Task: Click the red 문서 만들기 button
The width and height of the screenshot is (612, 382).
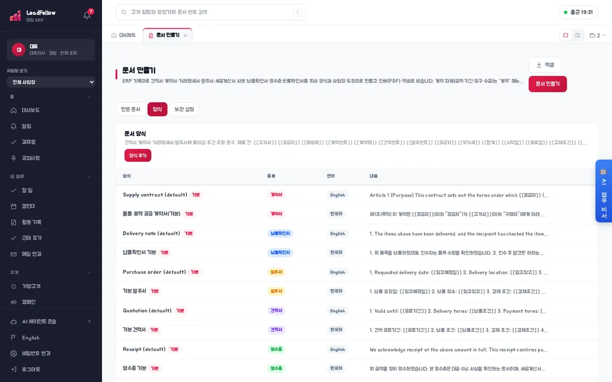Action: pyautogui.click(x=548, y=84)
